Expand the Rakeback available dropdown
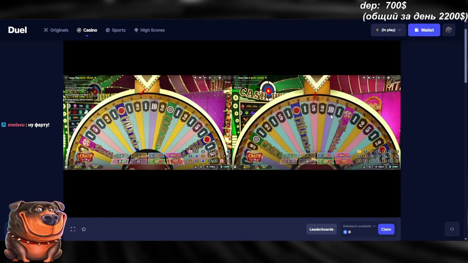This screenshot has height=263, width=468. point(359,226)
